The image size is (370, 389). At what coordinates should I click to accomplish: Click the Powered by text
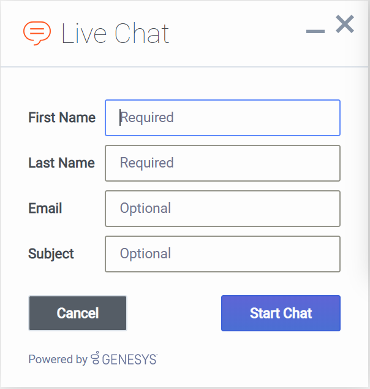[x=58, y=360]
